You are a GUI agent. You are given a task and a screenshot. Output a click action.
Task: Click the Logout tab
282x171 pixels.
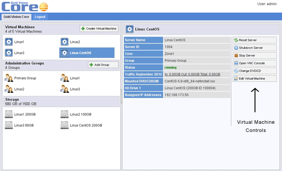[x=40, y=17]
